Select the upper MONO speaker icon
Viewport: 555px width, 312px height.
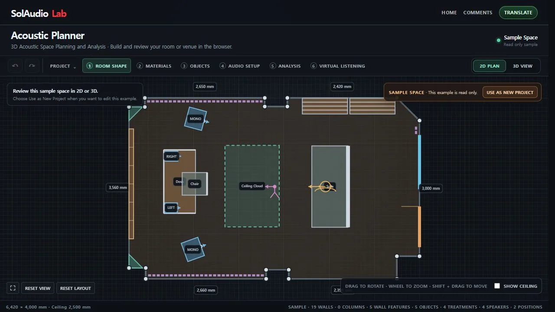coord(195,118)
